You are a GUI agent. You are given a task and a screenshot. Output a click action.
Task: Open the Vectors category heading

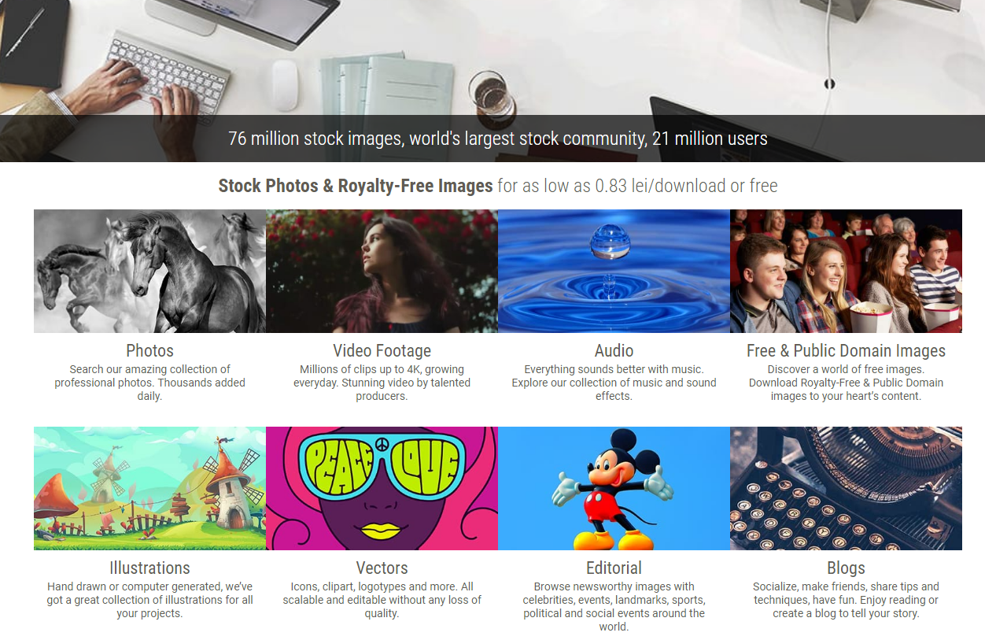[382, 568]
